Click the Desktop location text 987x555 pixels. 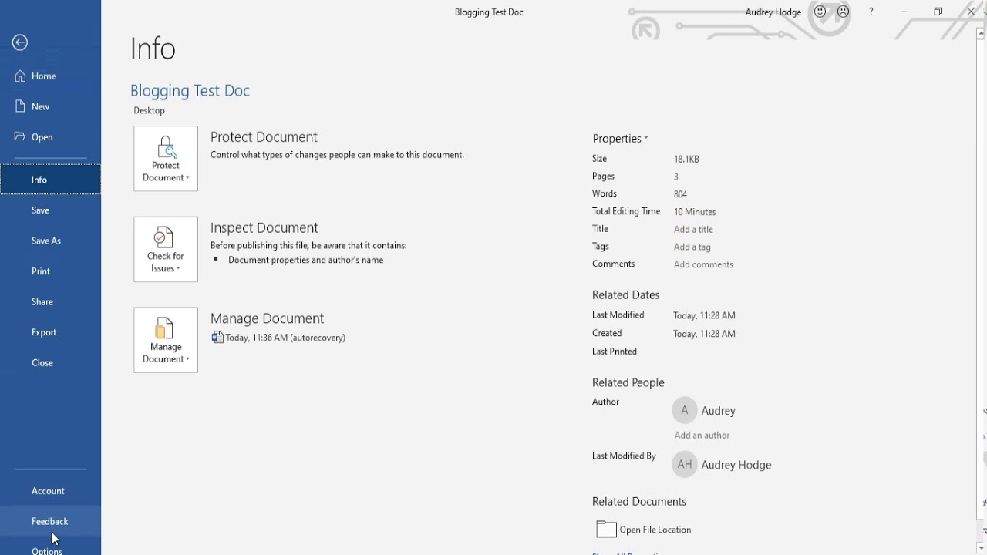coord(149,110)
